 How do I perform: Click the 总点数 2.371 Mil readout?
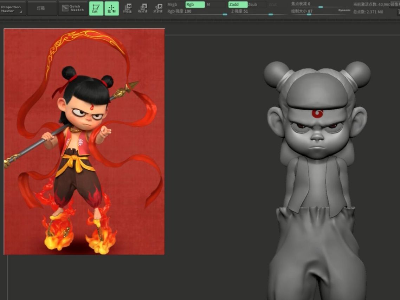(368, 12)
